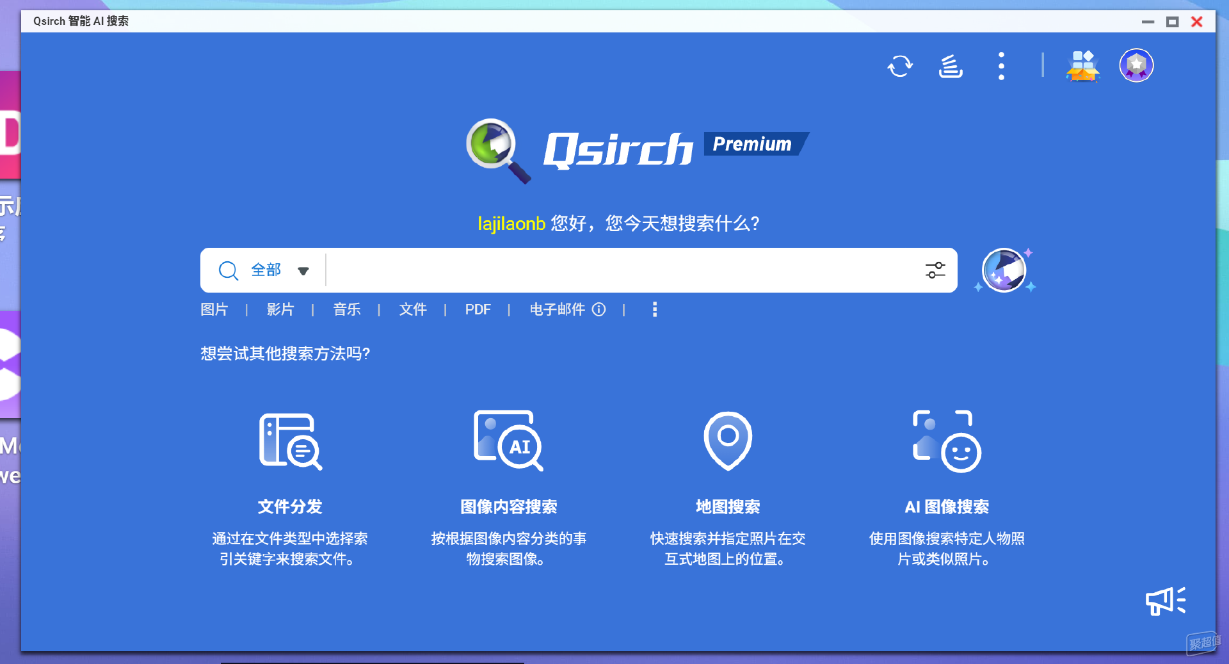Open the megaphone announcements icon

point(1165,601)
